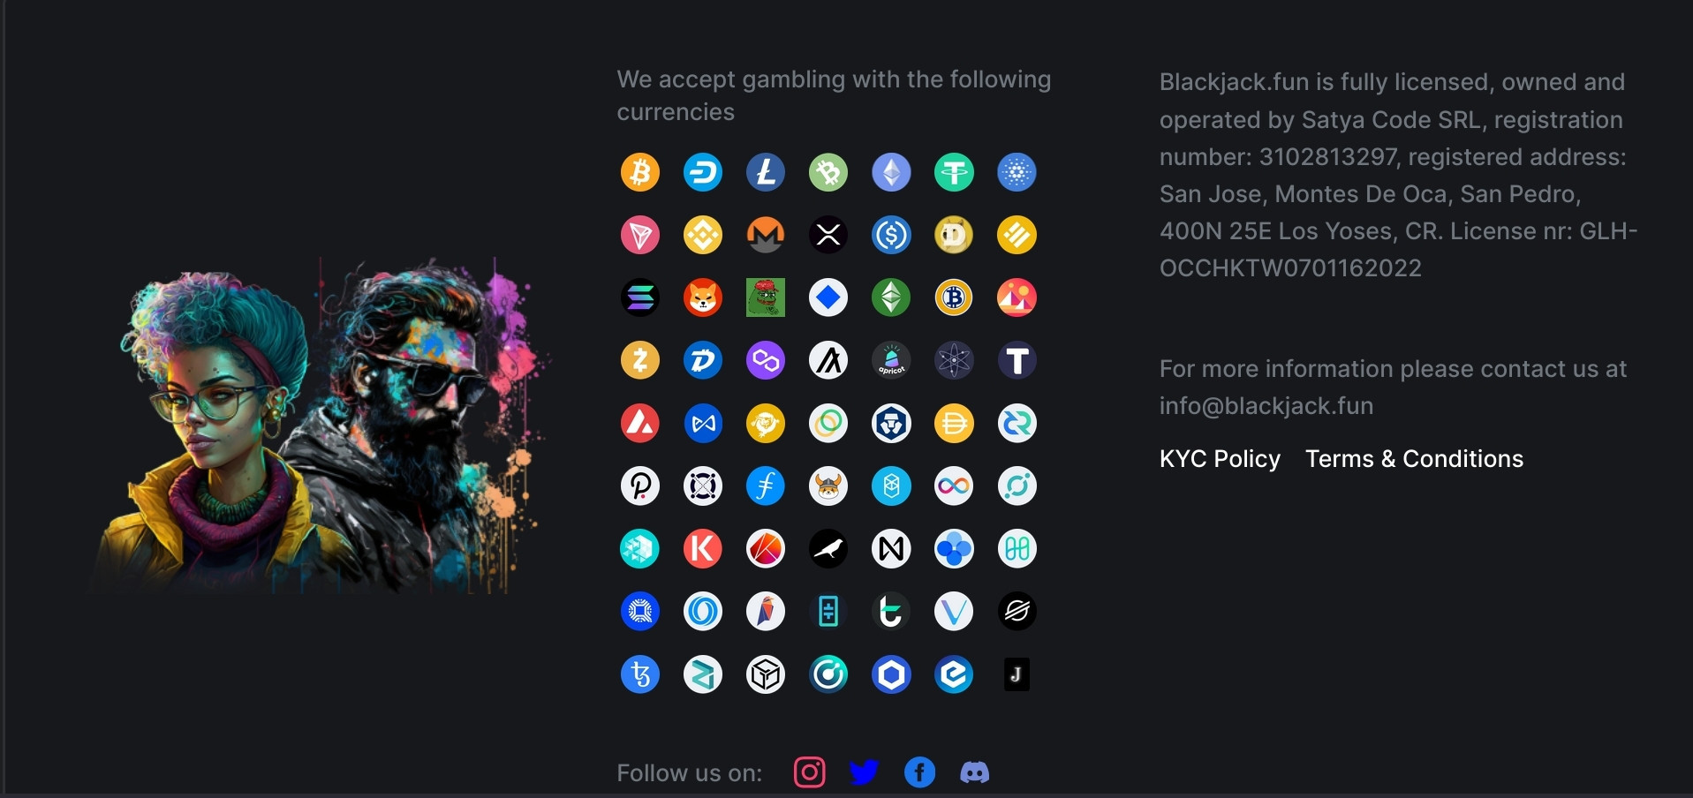Open the Instagram page
Viewport: 1693px width, 798px height.
[810, 772]
